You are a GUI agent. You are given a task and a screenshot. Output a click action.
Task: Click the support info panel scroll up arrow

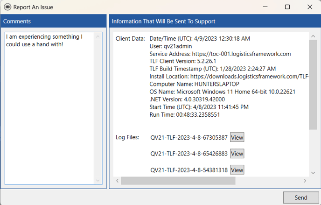point(313,36)
